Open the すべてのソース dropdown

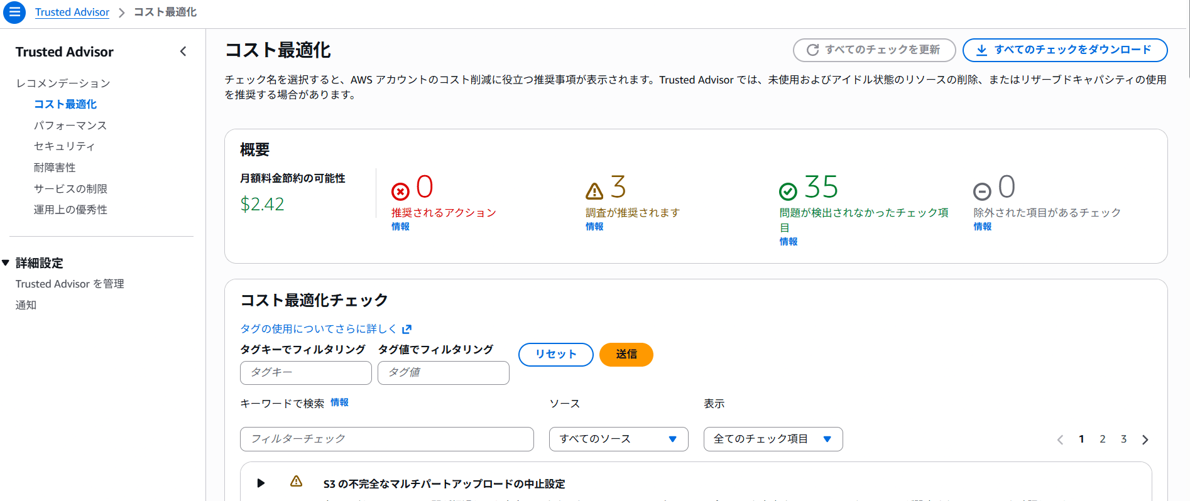pos(619,439)
